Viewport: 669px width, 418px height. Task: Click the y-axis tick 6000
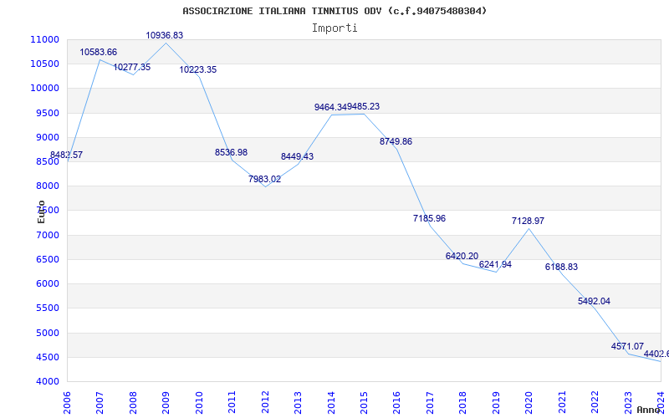(x=47, y=283)
